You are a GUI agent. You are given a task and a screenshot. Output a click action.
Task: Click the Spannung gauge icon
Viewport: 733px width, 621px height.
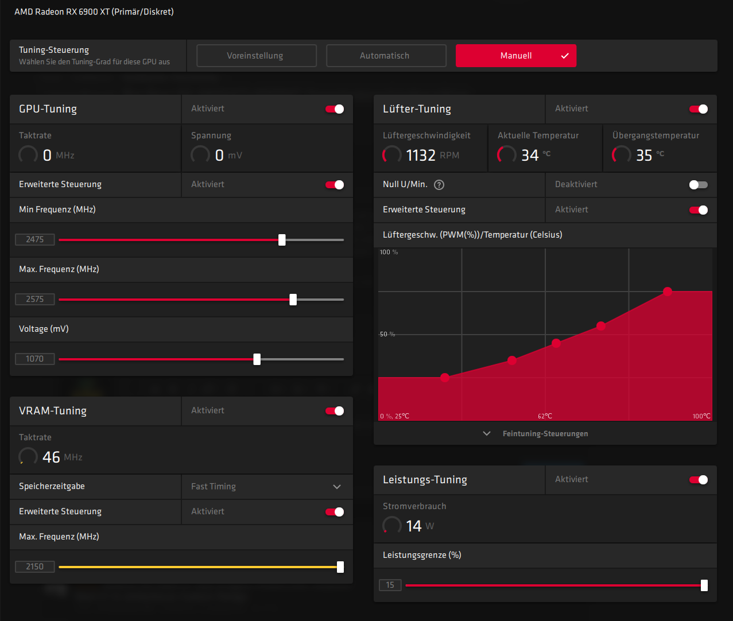(x=200, y=154)
